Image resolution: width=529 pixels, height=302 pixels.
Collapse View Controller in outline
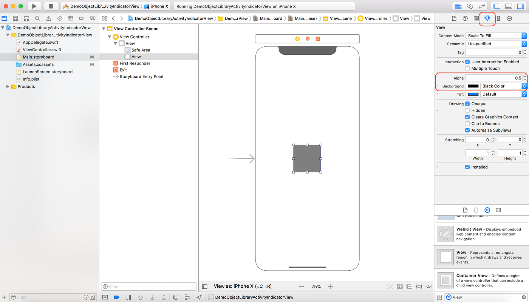110,37
